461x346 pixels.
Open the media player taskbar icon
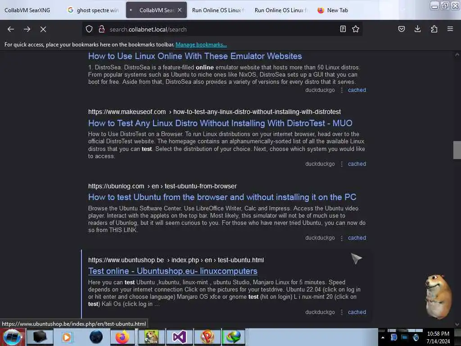67,337
